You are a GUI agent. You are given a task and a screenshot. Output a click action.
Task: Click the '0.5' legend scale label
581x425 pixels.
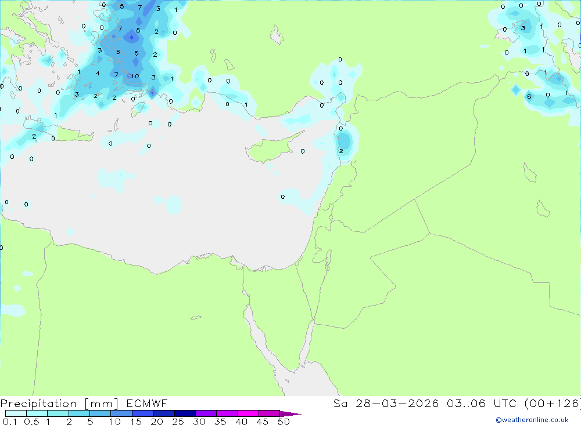click(x=31, y=422)
